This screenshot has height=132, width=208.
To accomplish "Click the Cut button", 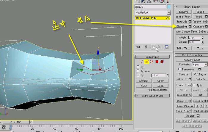I will coord(200,95).
